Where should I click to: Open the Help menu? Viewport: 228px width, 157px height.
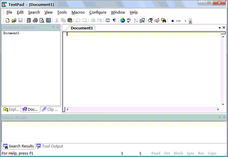pos(133,12)
